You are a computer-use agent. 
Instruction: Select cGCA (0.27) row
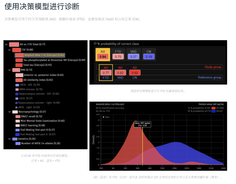(24, 98)
